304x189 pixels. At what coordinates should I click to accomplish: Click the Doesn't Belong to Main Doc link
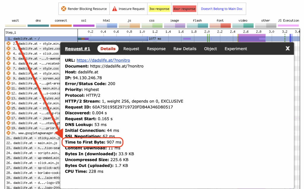221,9
